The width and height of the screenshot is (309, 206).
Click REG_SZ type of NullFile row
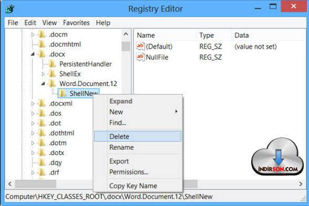(210, 58)
